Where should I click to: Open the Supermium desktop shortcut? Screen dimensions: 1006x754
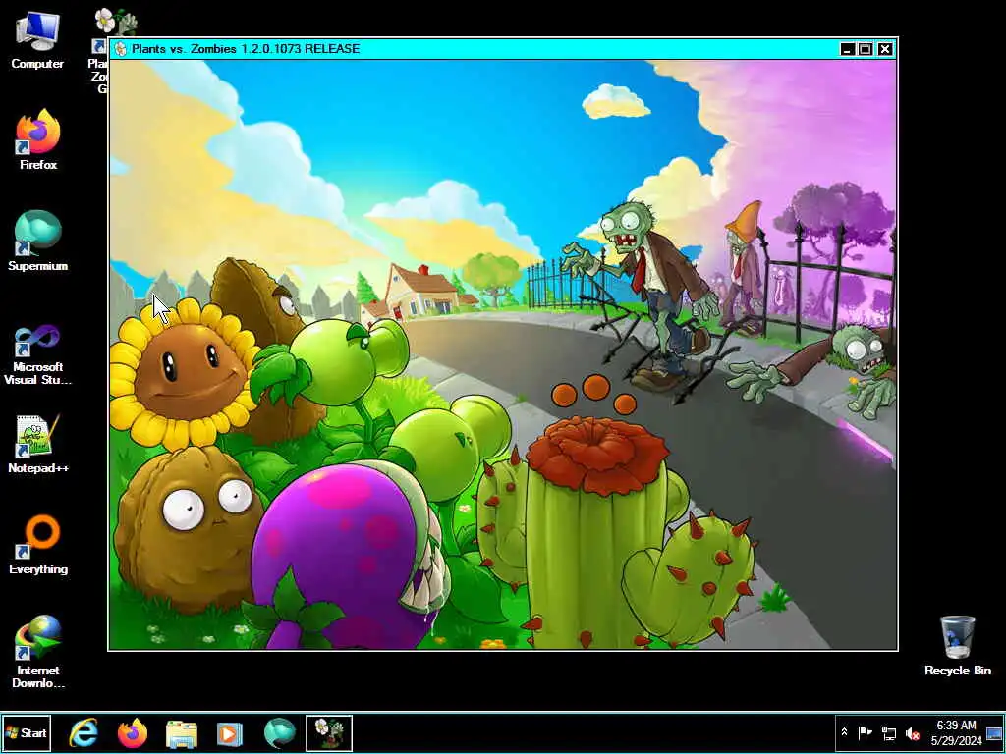38,241
